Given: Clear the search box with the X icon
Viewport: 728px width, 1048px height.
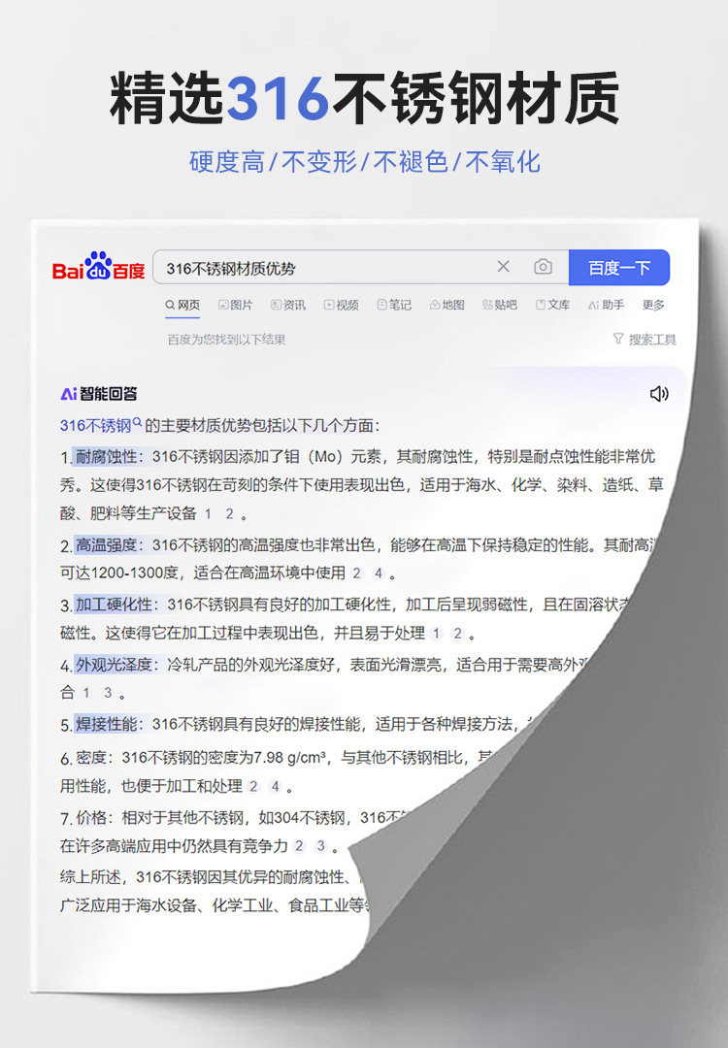Looking at the screenshot, I should click(x=504, y=267).
